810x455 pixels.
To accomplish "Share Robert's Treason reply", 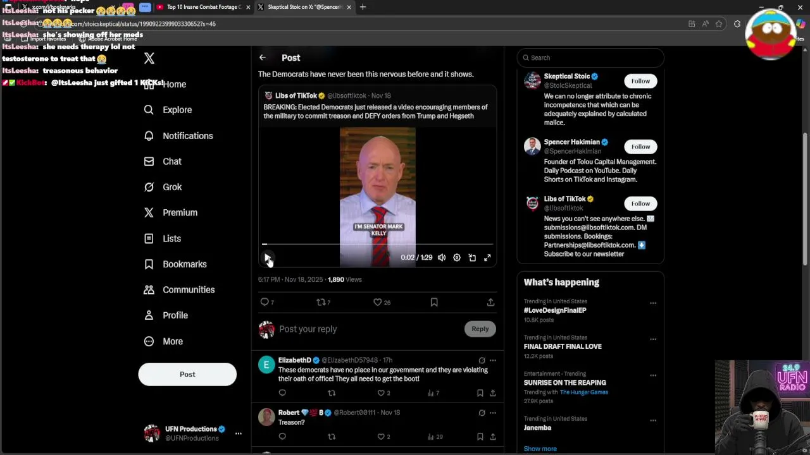I will pos(493,437).
